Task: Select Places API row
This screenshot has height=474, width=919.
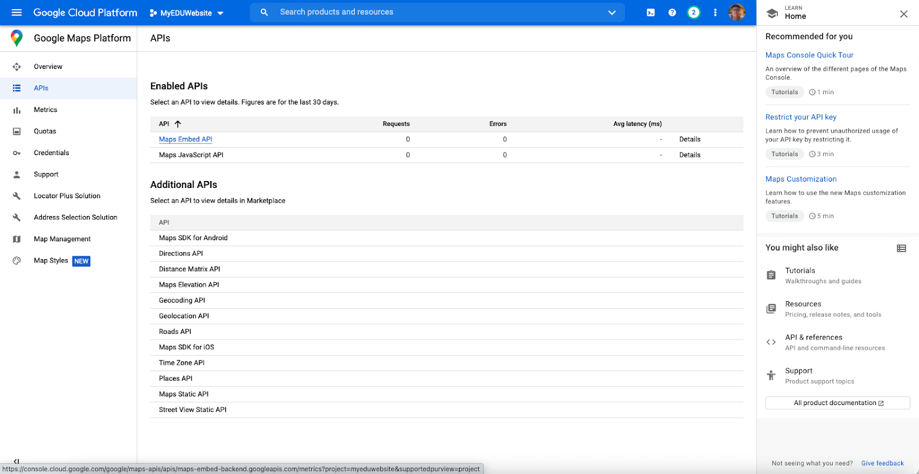Action: pyautogui.click(x=446, y=378)
